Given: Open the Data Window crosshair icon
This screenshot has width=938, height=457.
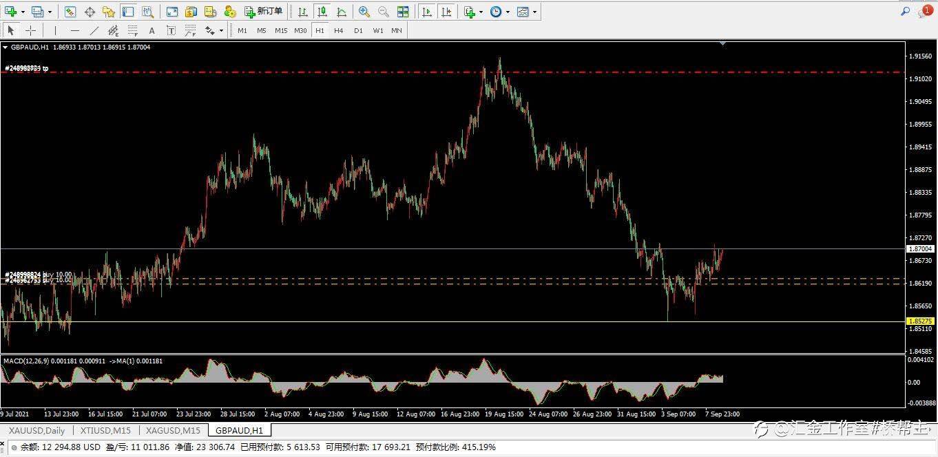Looking at the screenshot, I should (90, 12).
